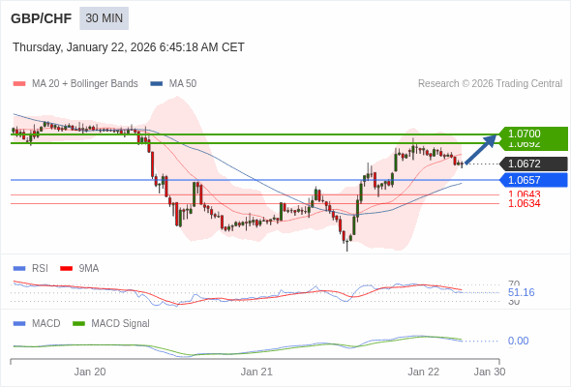
Task: Click the 1.0643 red support label
Action: point(524,194)
